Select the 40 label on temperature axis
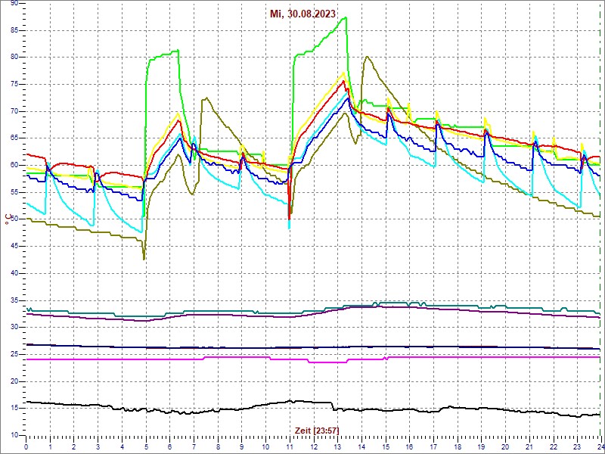The image size is (605, 454). pyautogui.click(x=14, y=273)
